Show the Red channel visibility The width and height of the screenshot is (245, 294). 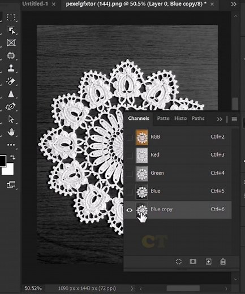click(x=130, y=155)
